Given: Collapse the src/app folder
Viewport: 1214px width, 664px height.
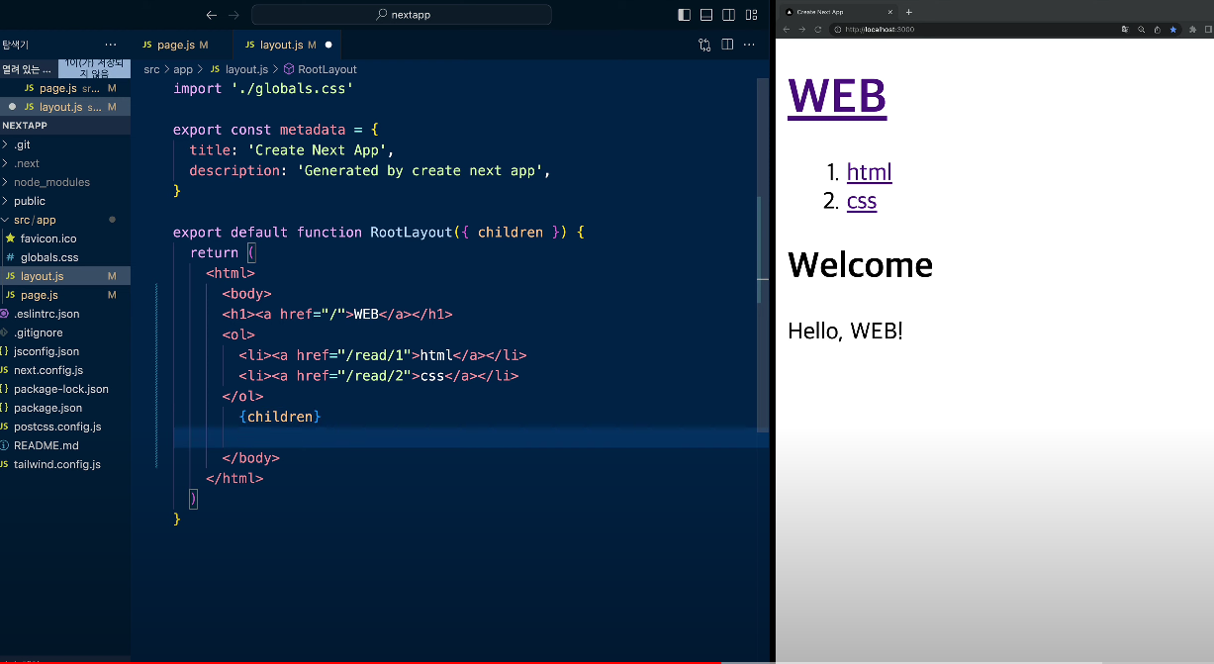Looking at the screenshot, I should 65,220.
